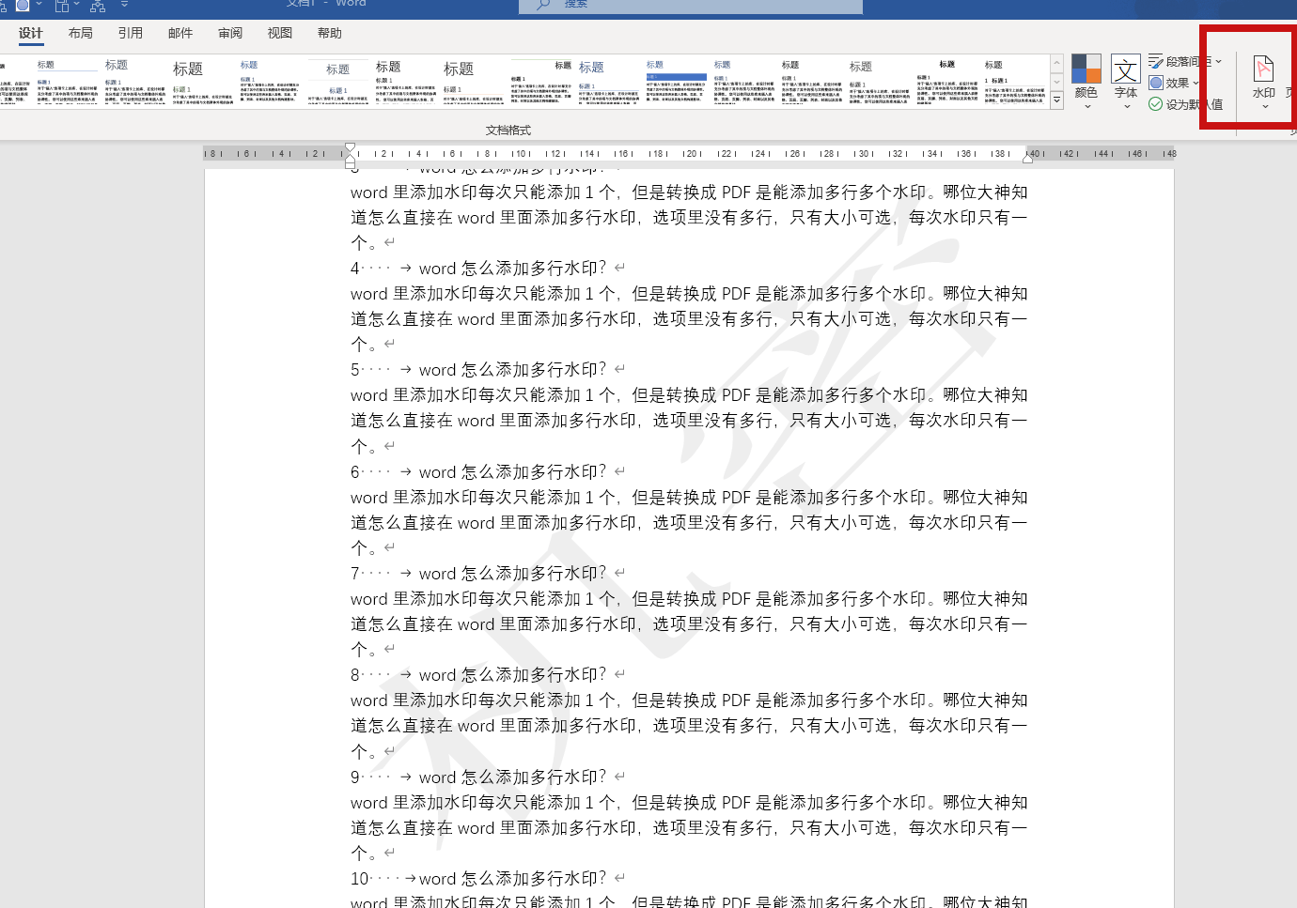
Task: Open the 引用 ribbon tab
Action: pyautogui.click(x=131, y=33)
